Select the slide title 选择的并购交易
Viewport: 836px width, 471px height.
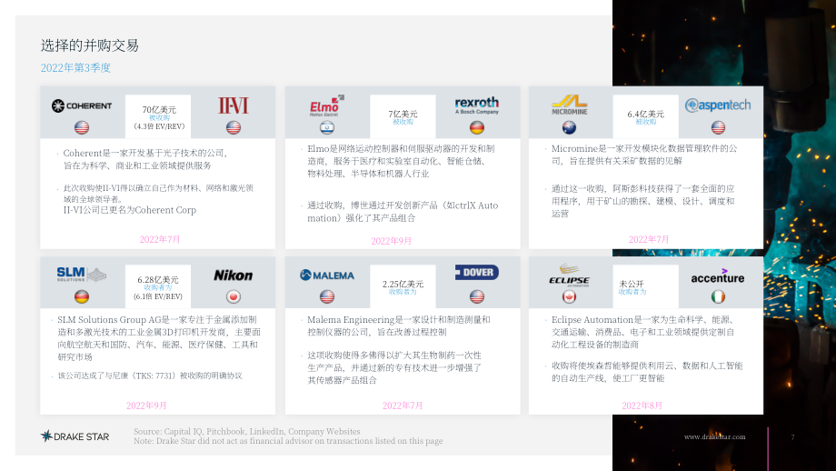[90, 45]
